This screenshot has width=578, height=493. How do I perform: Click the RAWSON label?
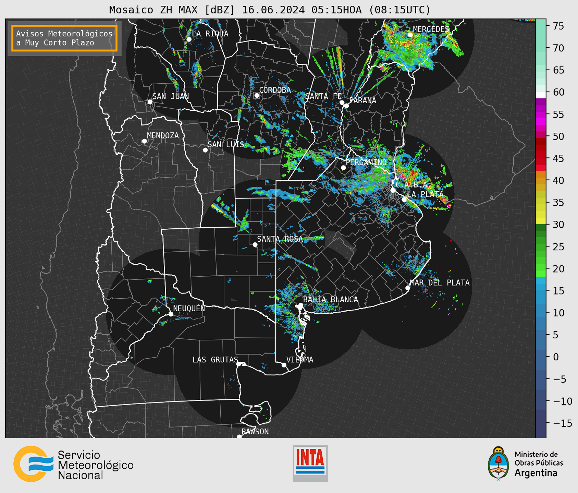[x=255, y=431]
